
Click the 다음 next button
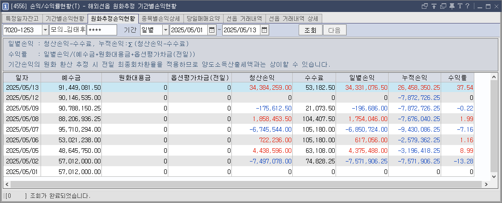(335, 30)
